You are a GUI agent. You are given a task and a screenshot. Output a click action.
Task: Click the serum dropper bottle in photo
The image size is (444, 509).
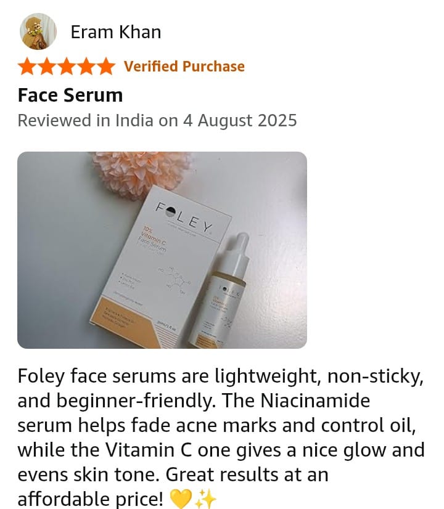click(218, 290)
